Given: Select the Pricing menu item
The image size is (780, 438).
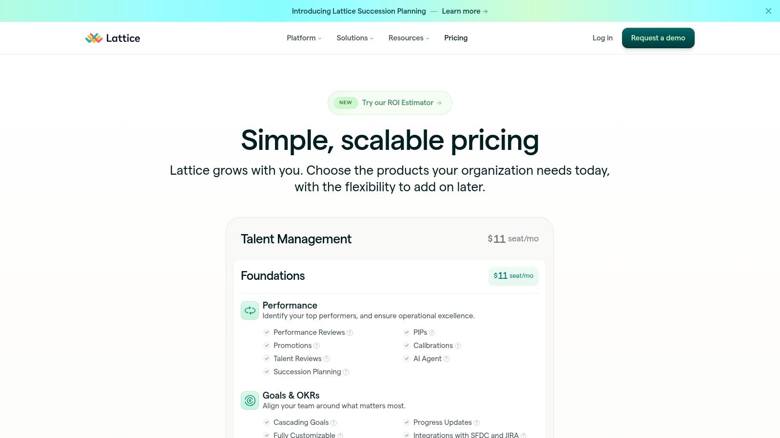Looking at the screenshot, I should (x=456, y=38).
